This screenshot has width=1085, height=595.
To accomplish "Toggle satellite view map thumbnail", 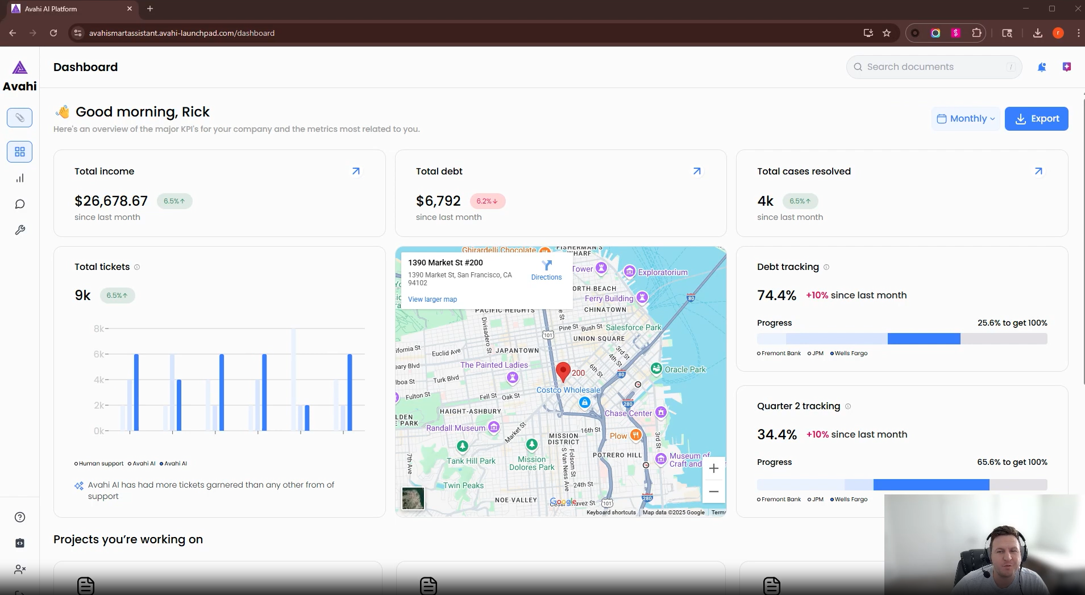I will click(x=413, y=498).
